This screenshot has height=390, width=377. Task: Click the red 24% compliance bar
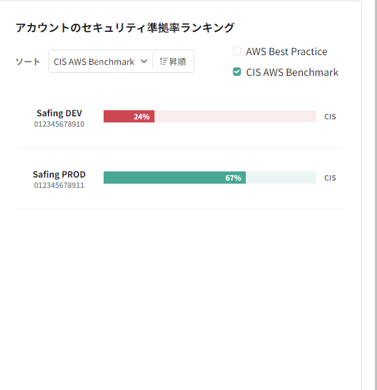[x=129, y=116]
